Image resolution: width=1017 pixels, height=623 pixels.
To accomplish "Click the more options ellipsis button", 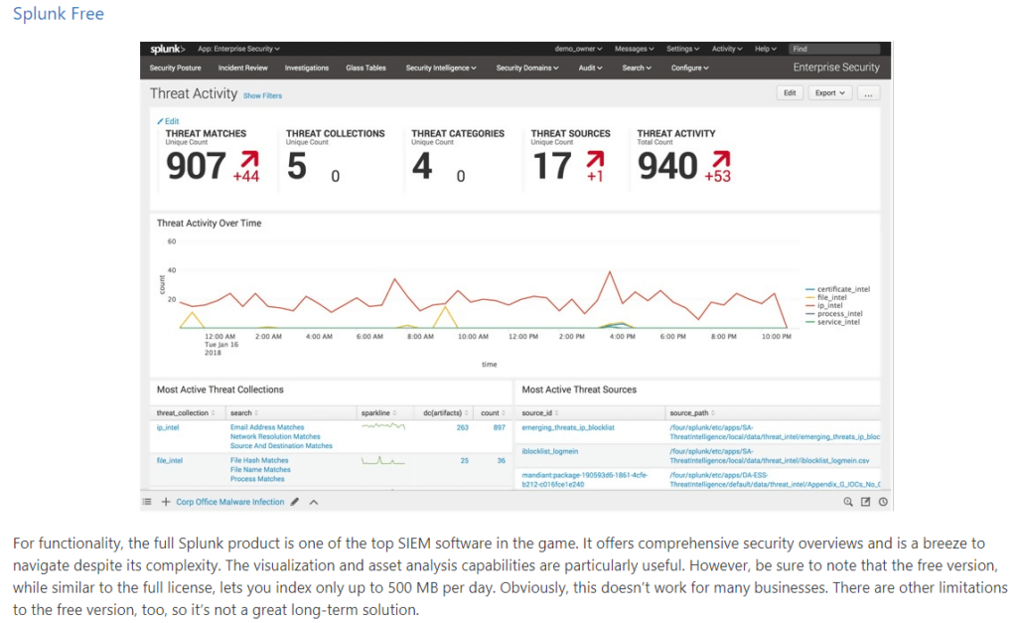I will pos(869,93).
